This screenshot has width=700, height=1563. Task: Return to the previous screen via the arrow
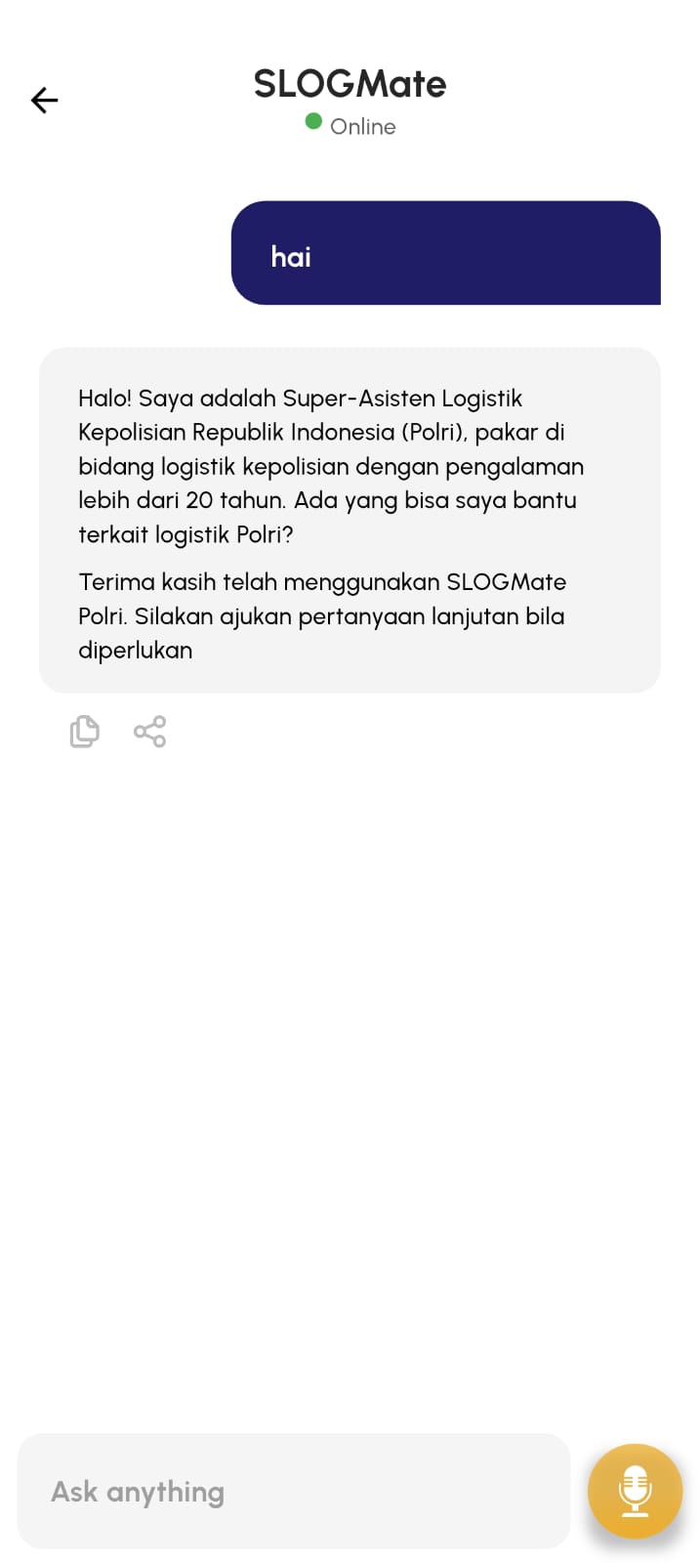[x=45, y=101]
